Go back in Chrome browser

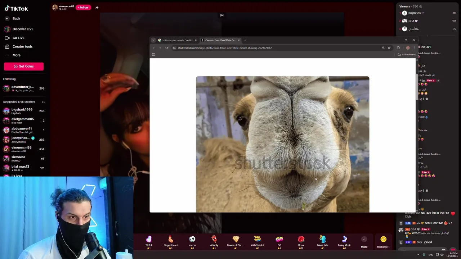pyautogui.click(x=154, y=48)
